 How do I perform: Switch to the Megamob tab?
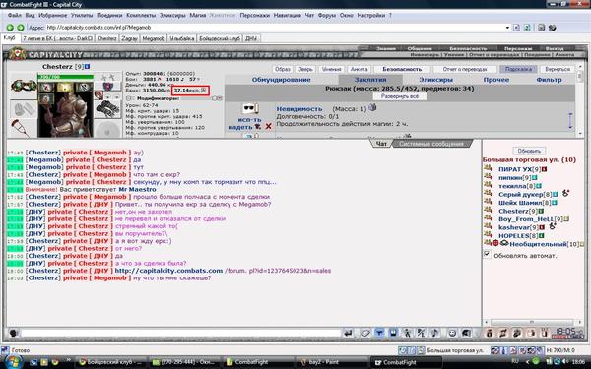(x=154, y=38)
